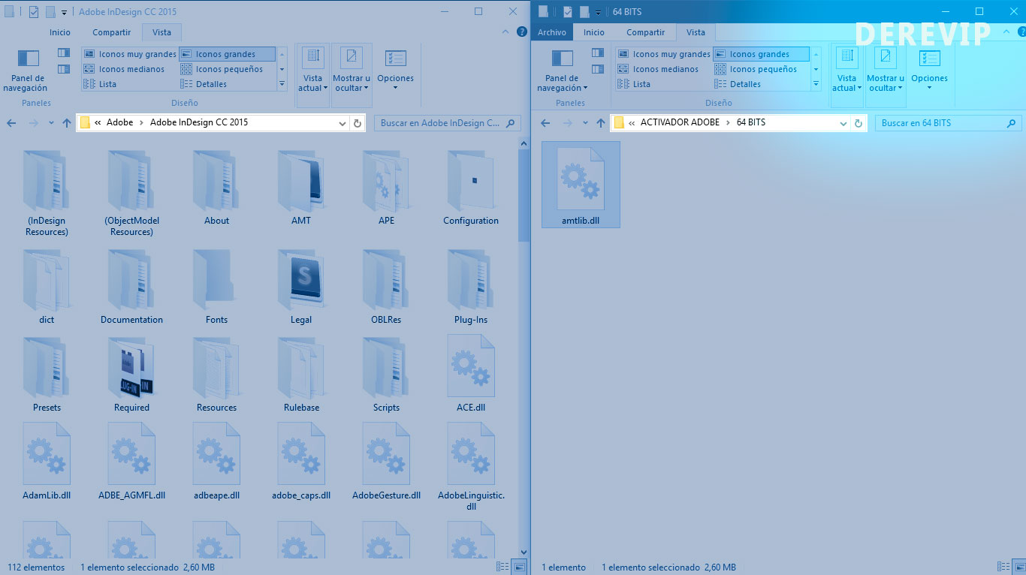
Task: Click Buscar en 64 BITS search box
Action: click(x=949, y=123)
